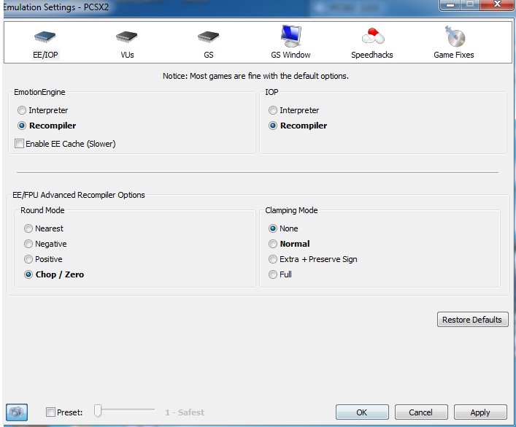Minimize the Emulation Settings window
516x427 pixels.
pos(450,4)
